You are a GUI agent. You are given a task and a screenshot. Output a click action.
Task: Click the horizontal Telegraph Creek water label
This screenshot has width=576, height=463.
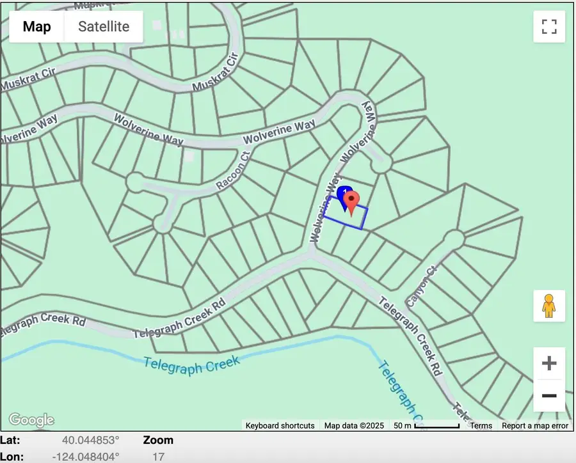coord(191,365)
